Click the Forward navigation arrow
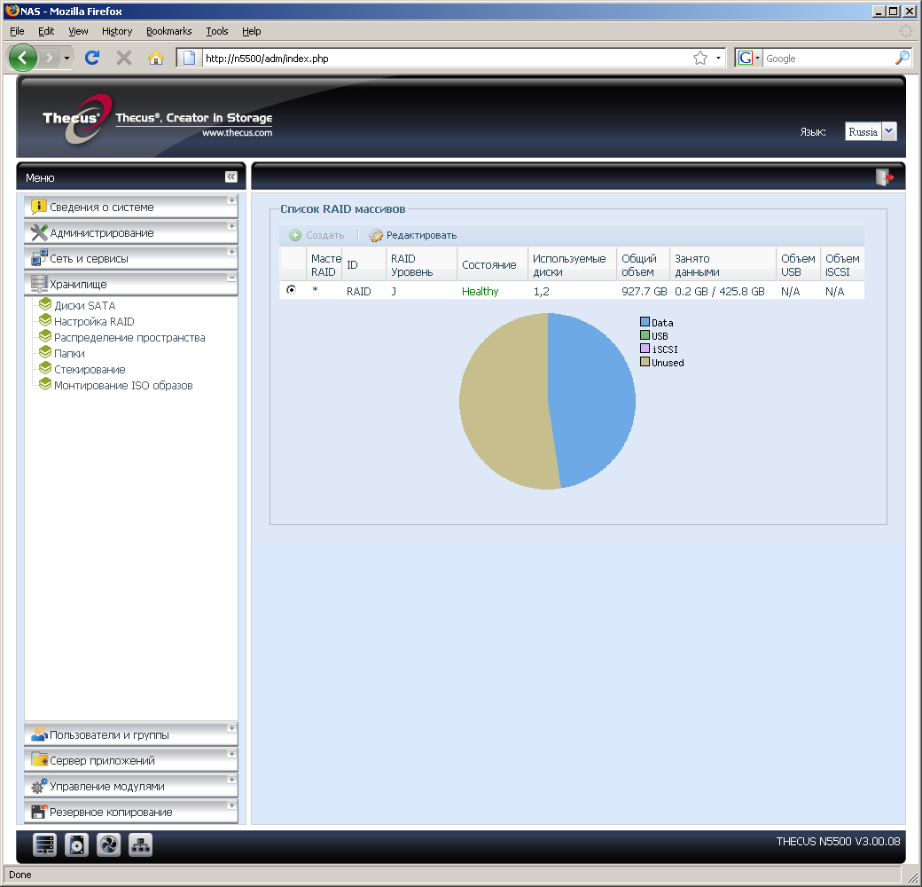The height and width of the screenshot is (887, 922). click(x=50, y=58)
